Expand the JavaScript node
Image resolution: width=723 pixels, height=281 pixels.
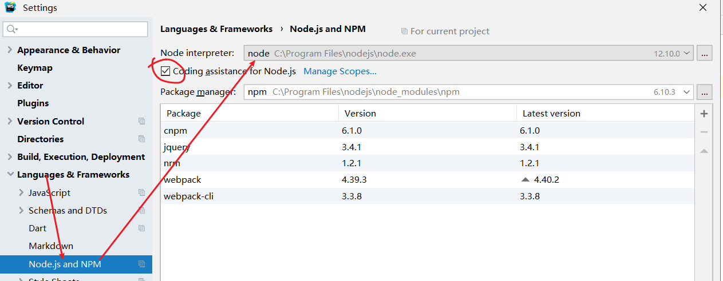[21, 192]
